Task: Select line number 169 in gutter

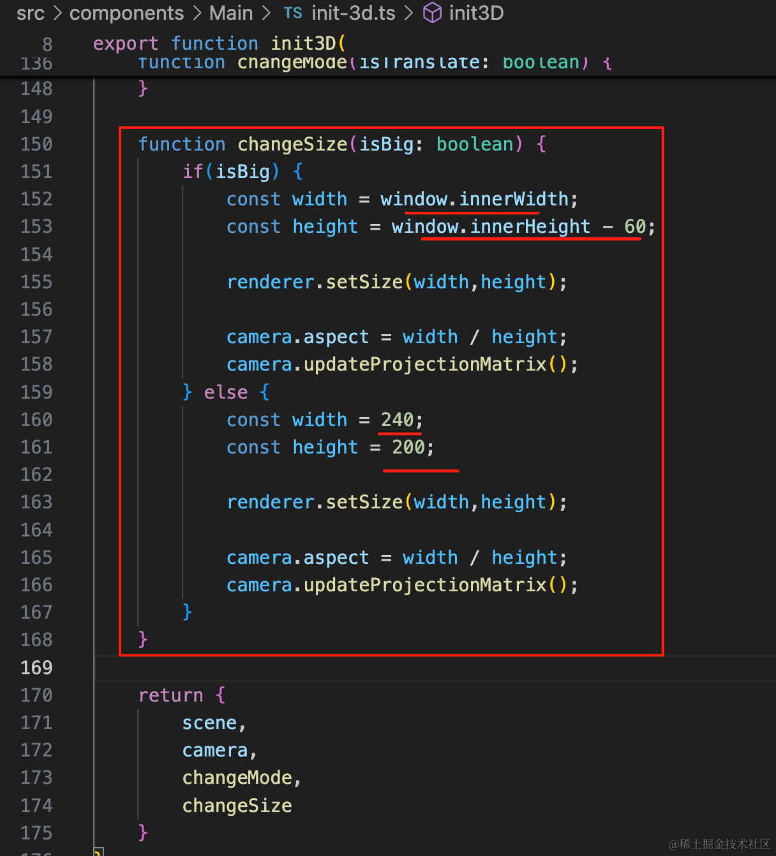Action: click(36, 668)
